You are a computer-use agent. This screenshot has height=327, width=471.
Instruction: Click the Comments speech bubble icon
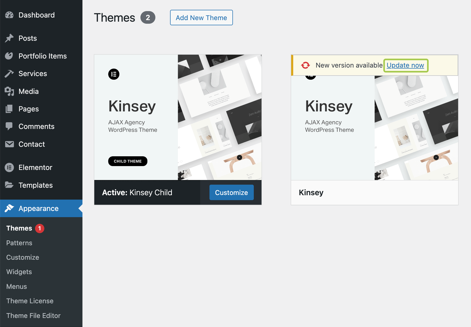click(x=9, y=126)
